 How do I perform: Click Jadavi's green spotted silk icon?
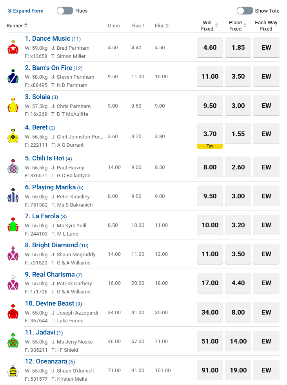tap(13, 341)
